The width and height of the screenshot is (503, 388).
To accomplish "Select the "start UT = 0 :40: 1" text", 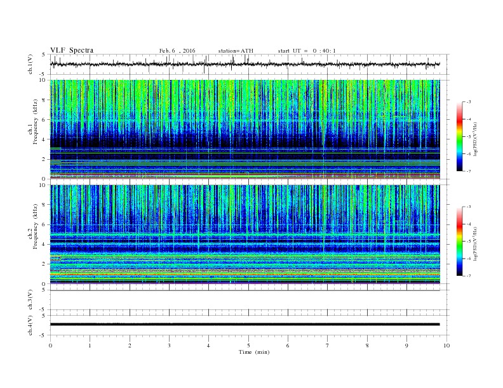I will [307, 51].
